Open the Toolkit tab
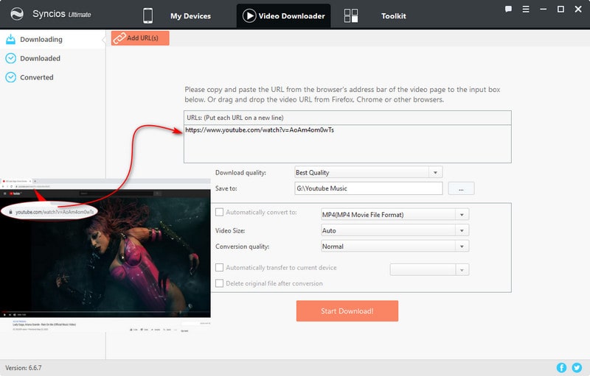The height and width of the screenshot is (376, 590). pos(394,16)
